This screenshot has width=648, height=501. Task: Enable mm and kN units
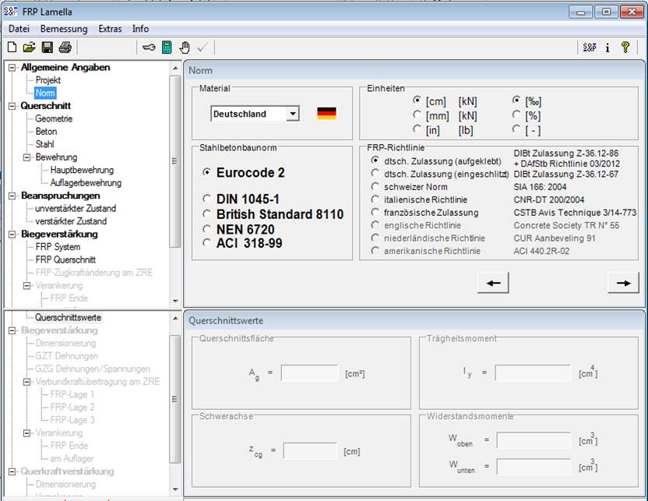(417, 113)
